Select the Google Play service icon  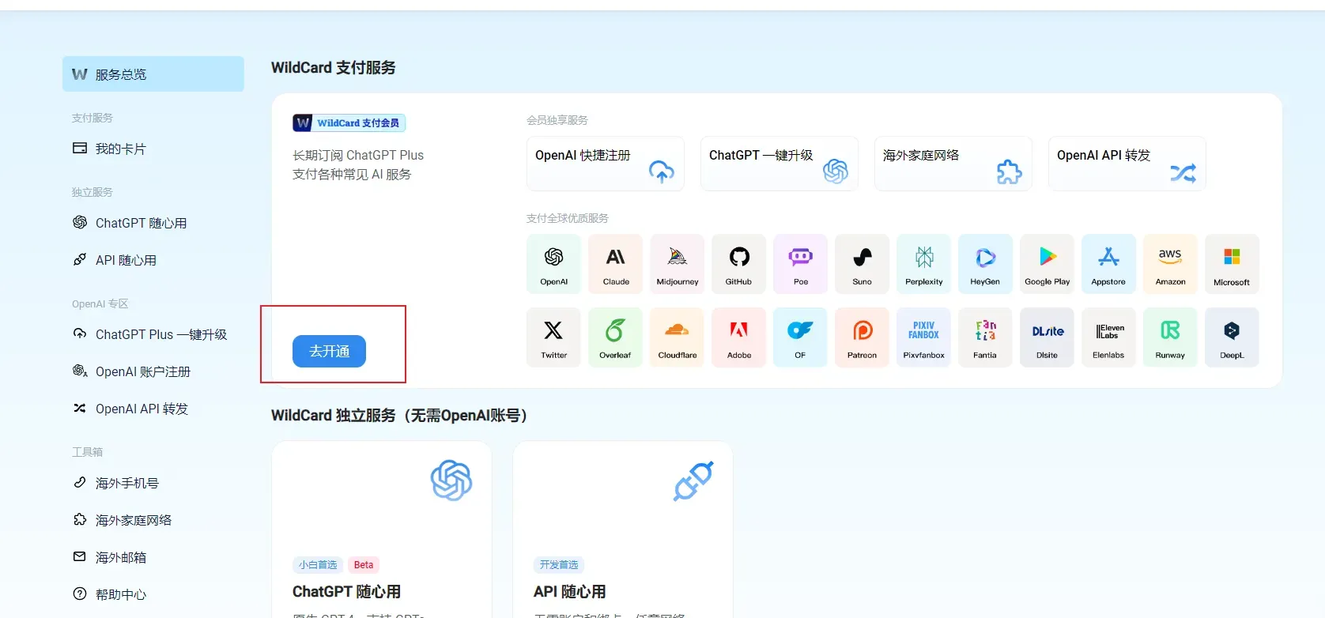click(1047, 264)
